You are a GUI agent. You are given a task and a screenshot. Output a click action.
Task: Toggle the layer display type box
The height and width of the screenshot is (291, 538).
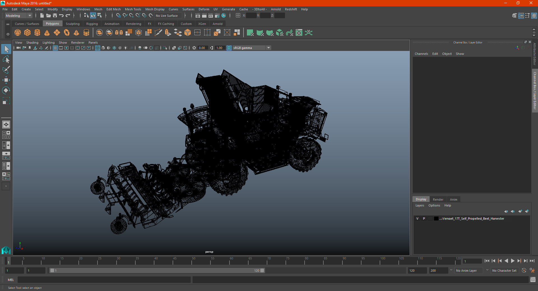point(430,219)
